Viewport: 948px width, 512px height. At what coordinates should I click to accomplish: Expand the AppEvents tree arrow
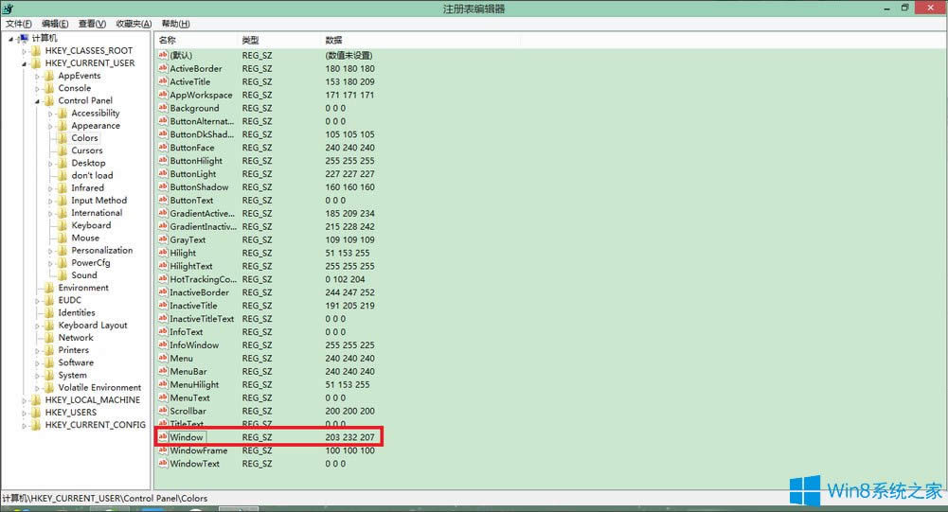point(38,76)
